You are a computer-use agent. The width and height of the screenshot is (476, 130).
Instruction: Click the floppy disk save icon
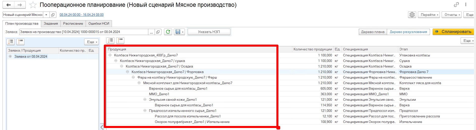click(x=178, y=32)
